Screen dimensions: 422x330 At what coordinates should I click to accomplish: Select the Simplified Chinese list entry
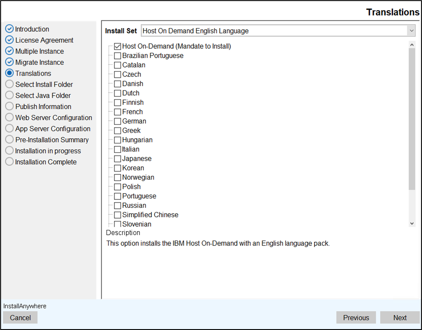click(150, 215)
